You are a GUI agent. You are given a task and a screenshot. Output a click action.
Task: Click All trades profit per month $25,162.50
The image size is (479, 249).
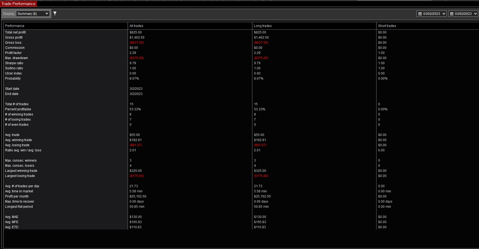coord(138,196)
